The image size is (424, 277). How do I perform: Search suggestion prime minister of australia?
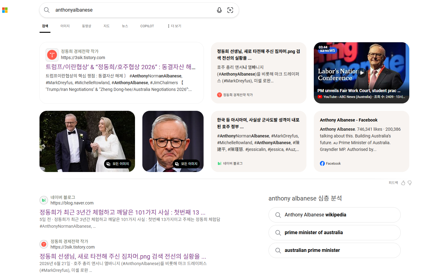[334, 233]
